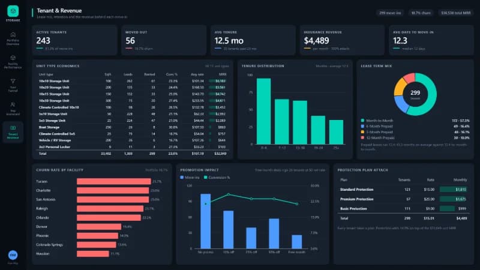Click the Monthly column header in protection table
Viewport: 480px width, 270px height.
pyautogui.click(x=460, y=179)
